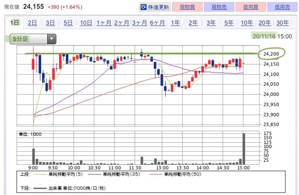Click the 出来高 volume legend entry
Viewport: 299px width, 195px height.
tap(69, 188)
